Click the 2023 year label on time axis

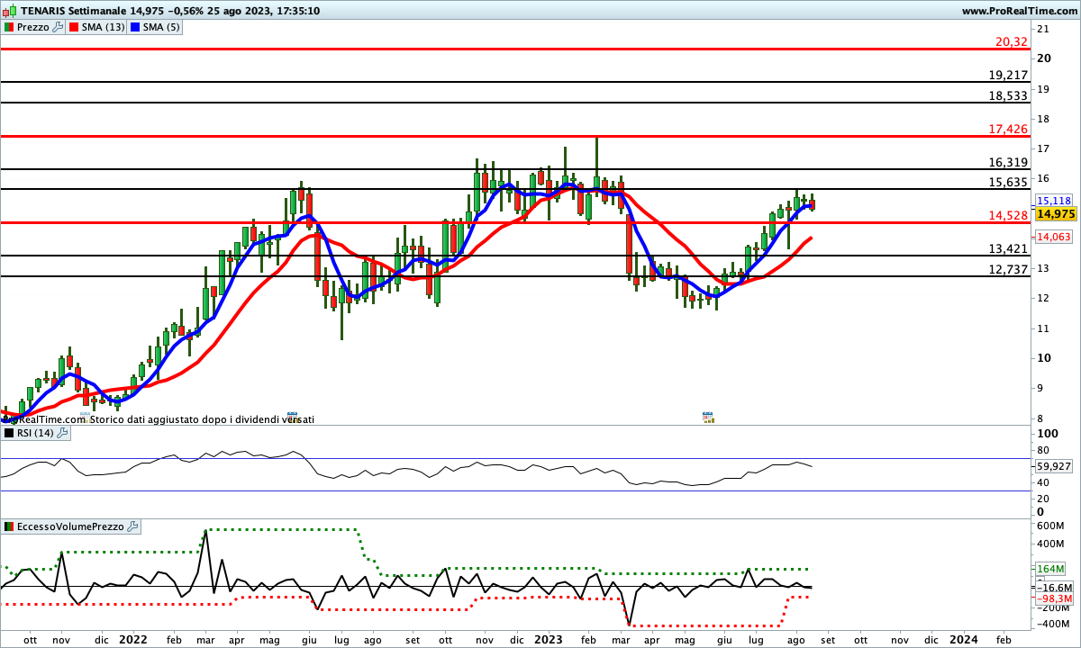pos(547,639)
